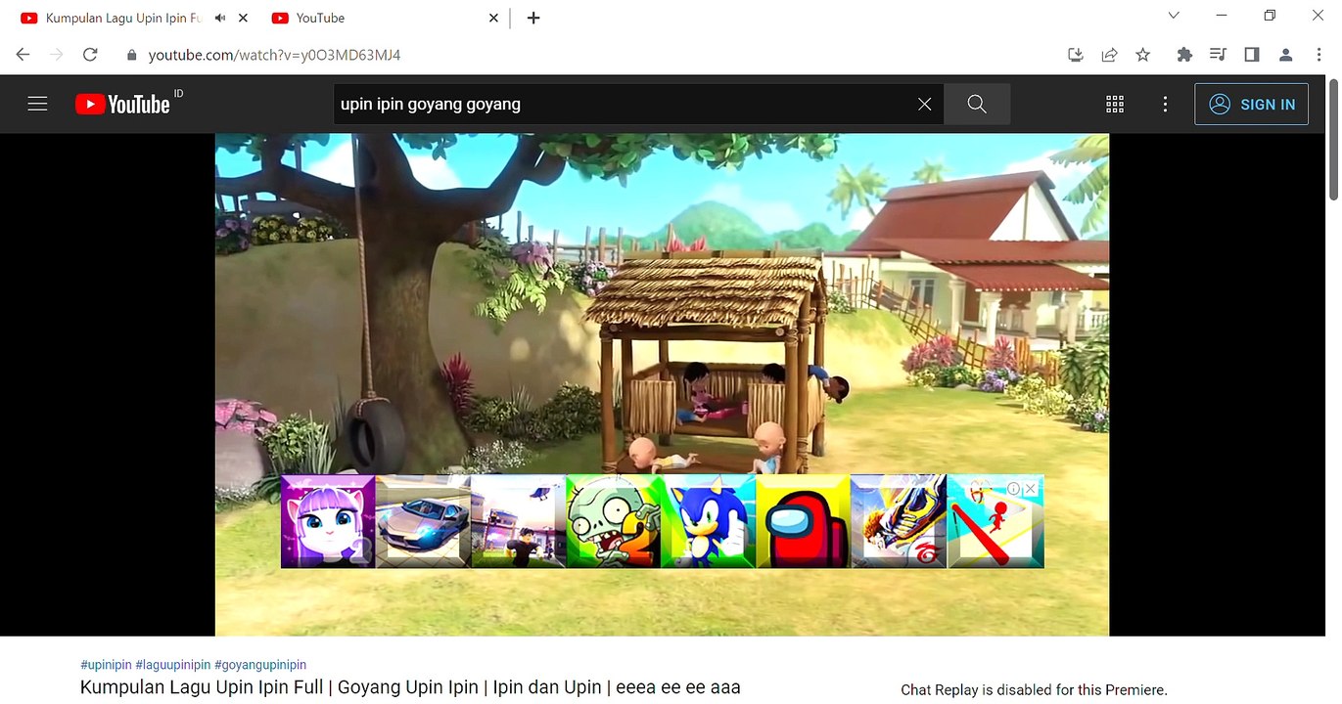1342x704 pixels.
Task: Open the Plants vs Zombies 2 ad tile
Action: tap(613, 521)
